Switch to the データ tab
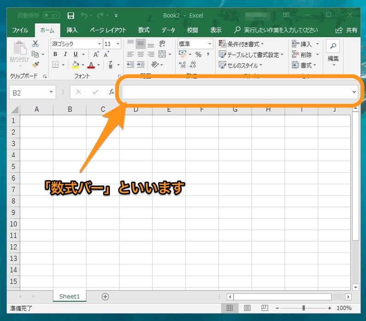The image size is (366, 321). [x=168, y=30]
